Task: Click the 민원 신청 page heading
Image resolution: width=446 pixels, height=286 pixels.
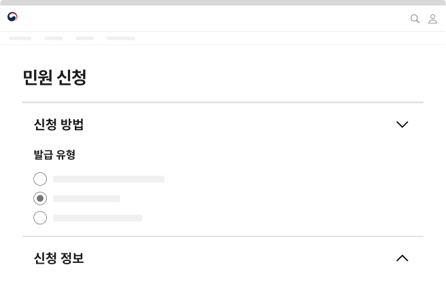Action: click(x=54, y=78)
